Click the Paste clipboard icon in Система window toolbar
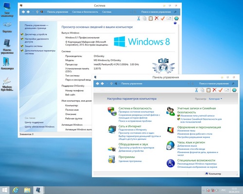243x194 pixels. (x=151, y=18)
